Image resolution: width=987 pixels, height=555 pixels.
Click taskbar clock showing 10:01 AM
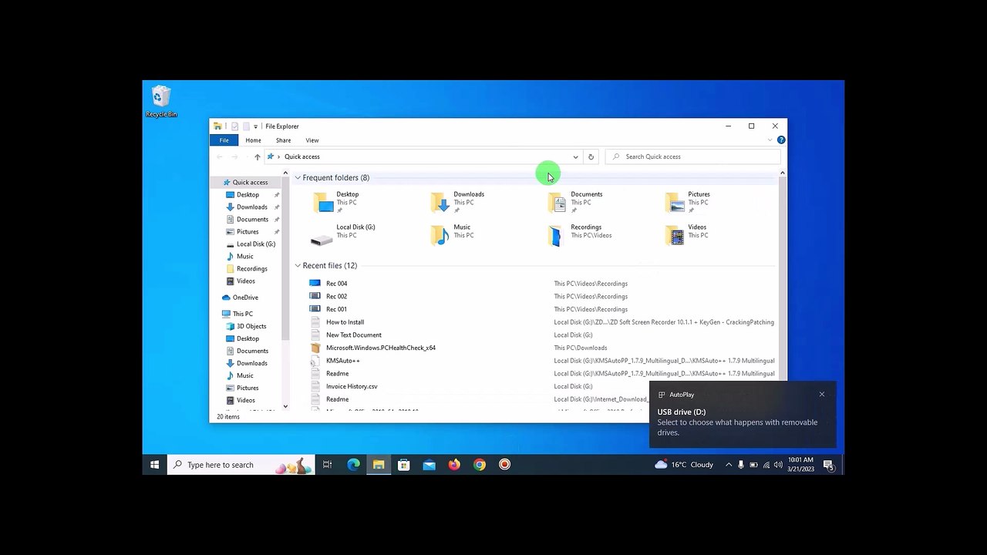(800, 465)
